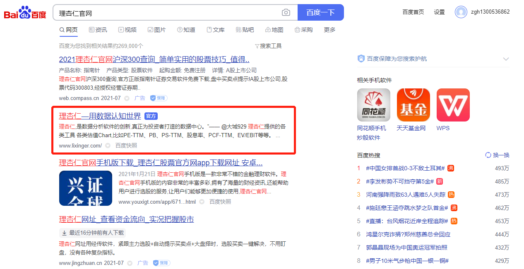
Task: Click 换一换 refresh icon
Action: click(x=488, y=155)
